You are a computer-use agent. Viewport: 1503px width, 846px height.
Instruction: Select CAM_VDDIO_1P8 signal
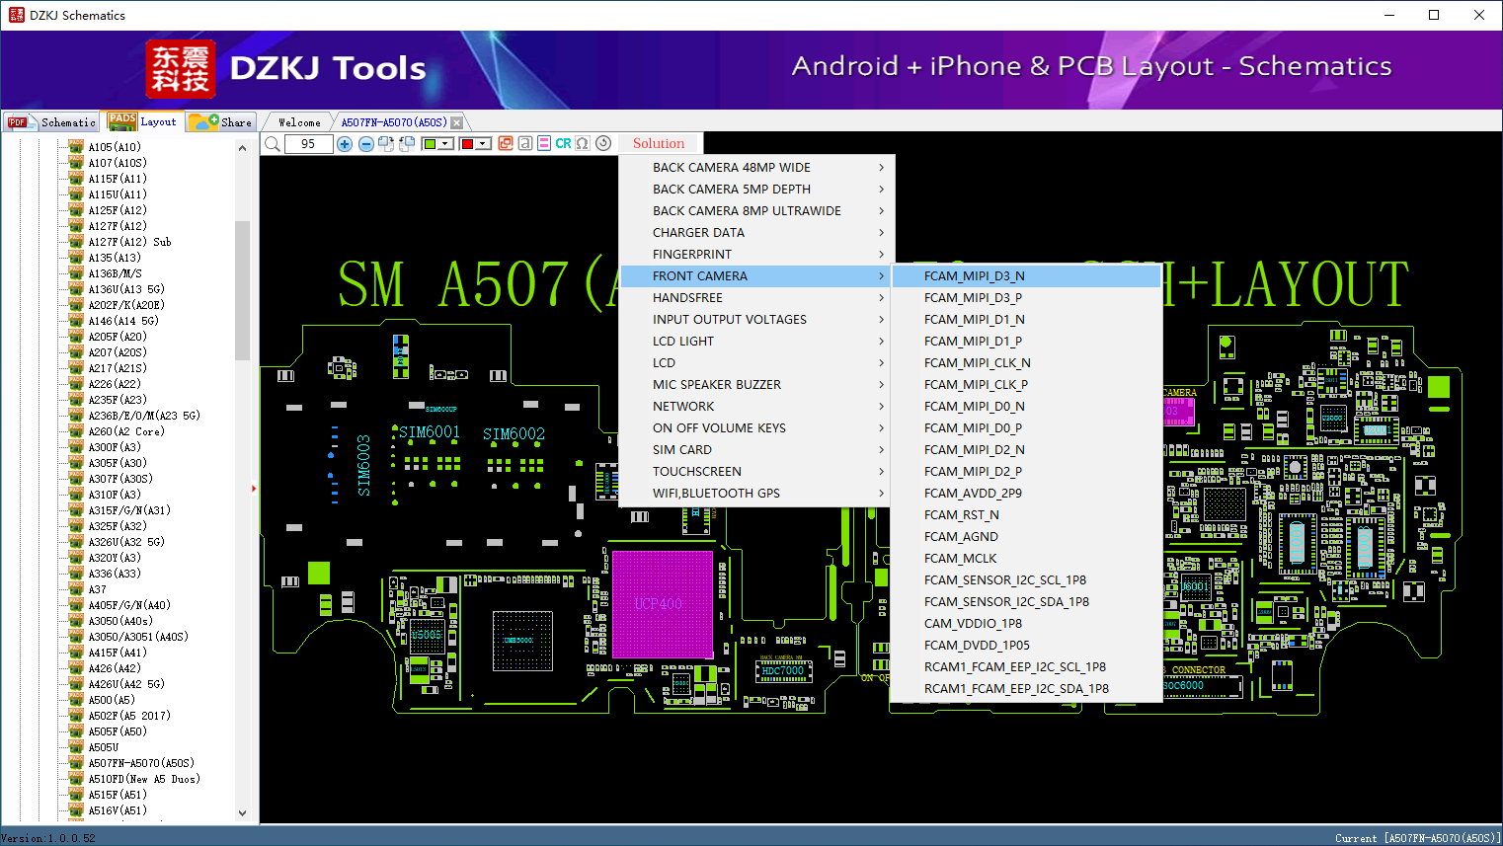1026,624
